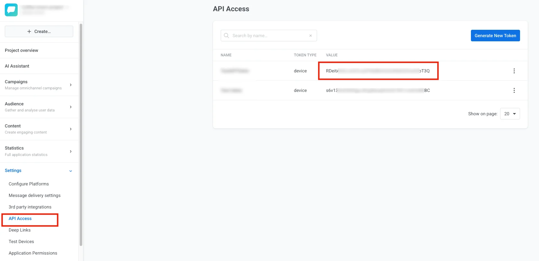Click the VALUE column header
The width and height of the screenshot is (539, 261).
click(332, 55)
